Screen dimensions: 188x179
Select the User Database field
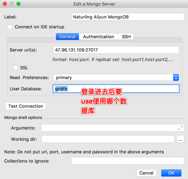tap(116, 89)
